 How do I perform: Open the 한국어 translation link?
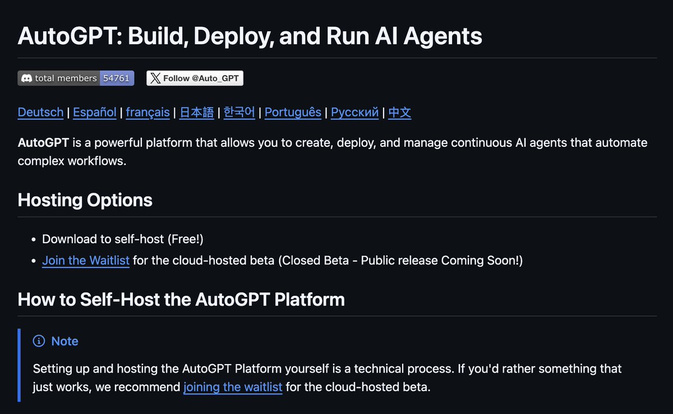[239, 112]
